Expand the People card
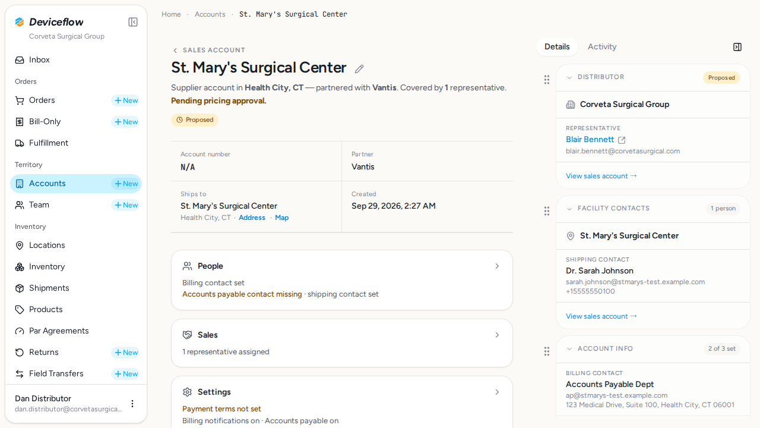760x428 pixels. pyautogui.click(x=342, y=280)
